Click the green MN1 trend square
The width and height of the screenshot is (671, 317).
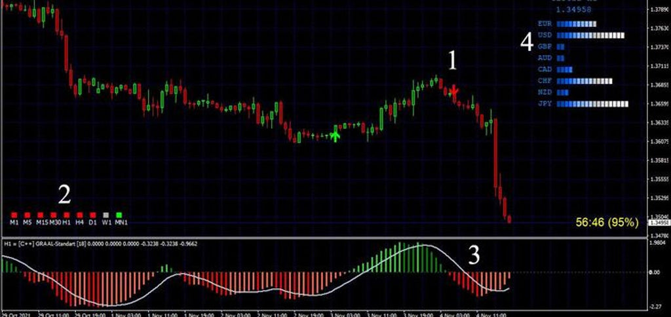click(119, 214)
